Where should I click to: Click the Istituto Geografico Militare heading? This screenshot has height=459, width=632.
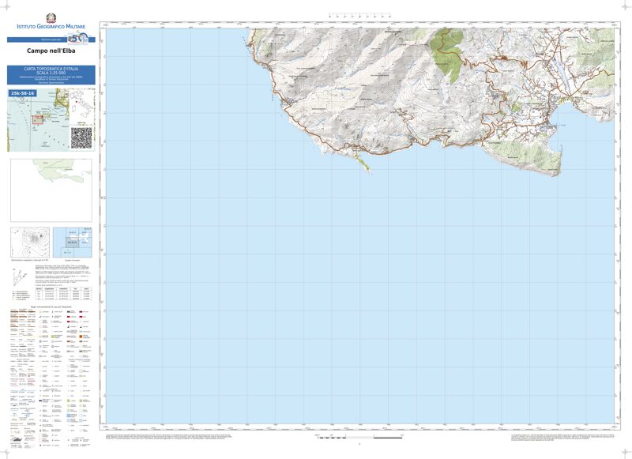(x=51, y=28)
